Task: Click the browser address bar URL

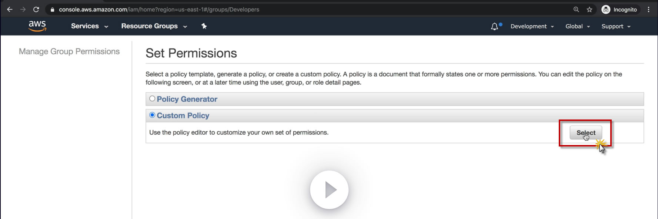Action: [x=159, y=10]
